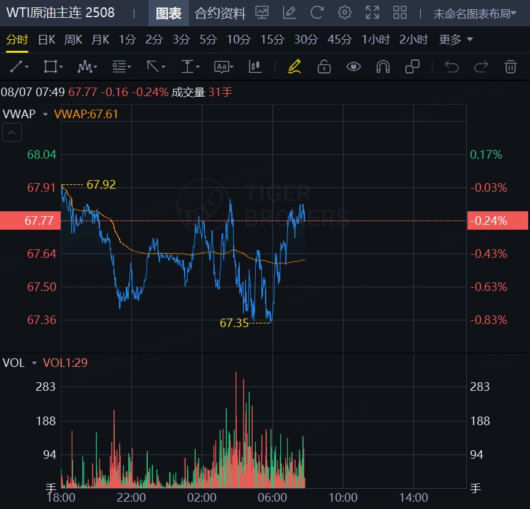
Task: Select the trend line drawing tool
Action: tap(20, 66)
